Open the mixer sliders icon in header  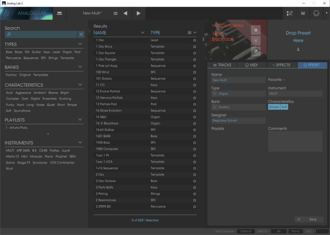[x=290, y=13]
